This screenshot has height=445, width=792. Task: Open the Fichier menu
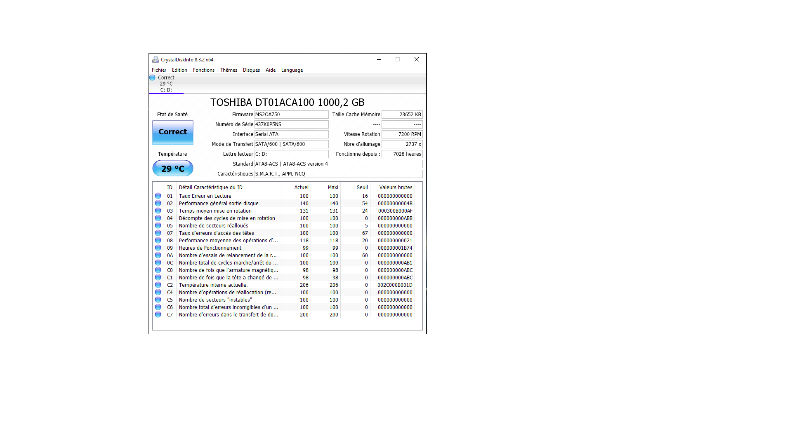coord(159,70)
